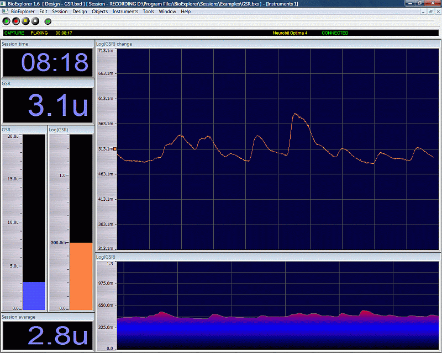Grab the session position slider thumb
The height and width of the screenshot is (353, 442).
(x=48, y=21)
